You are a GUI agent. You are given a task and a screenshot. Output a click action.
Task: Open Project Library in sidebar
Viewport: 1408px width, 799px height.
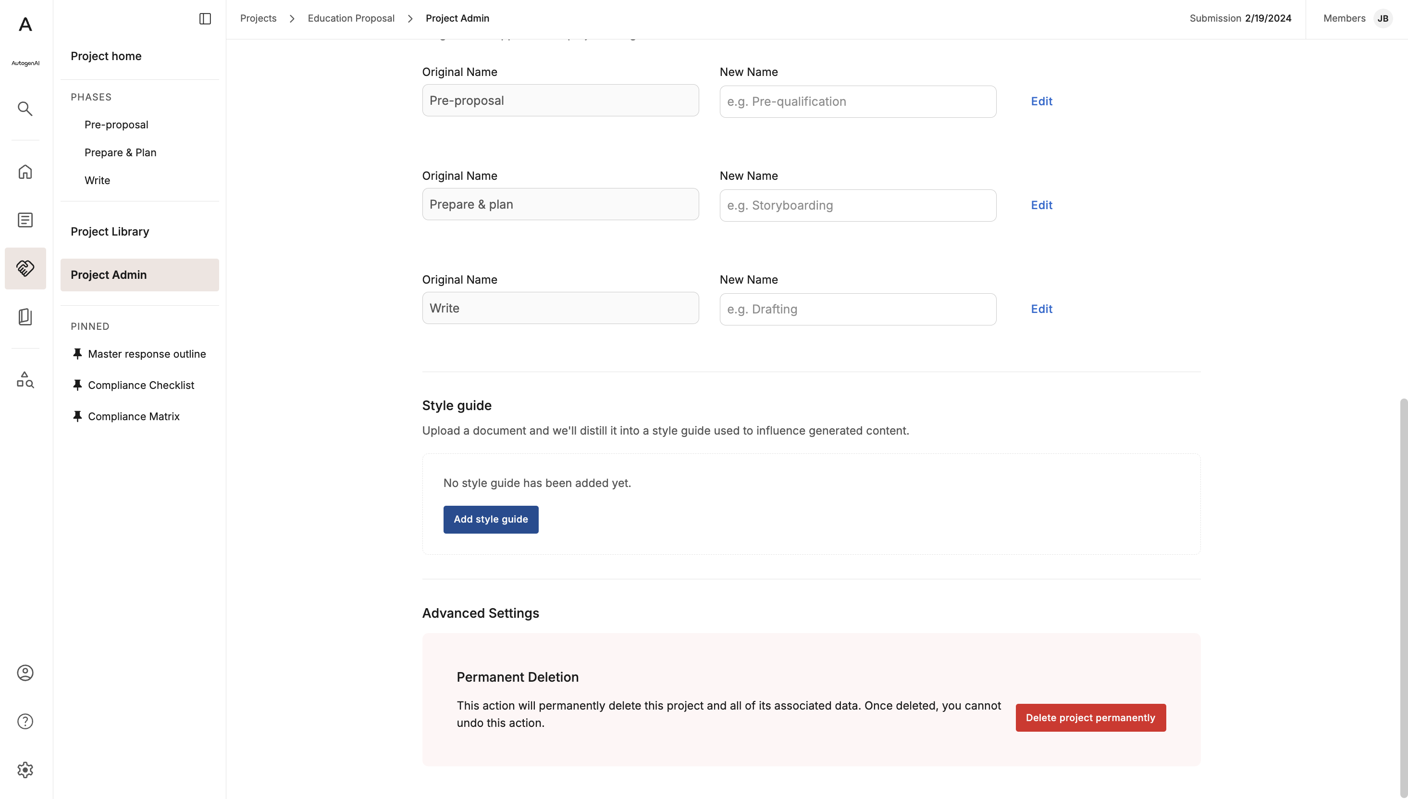(110, 232)
